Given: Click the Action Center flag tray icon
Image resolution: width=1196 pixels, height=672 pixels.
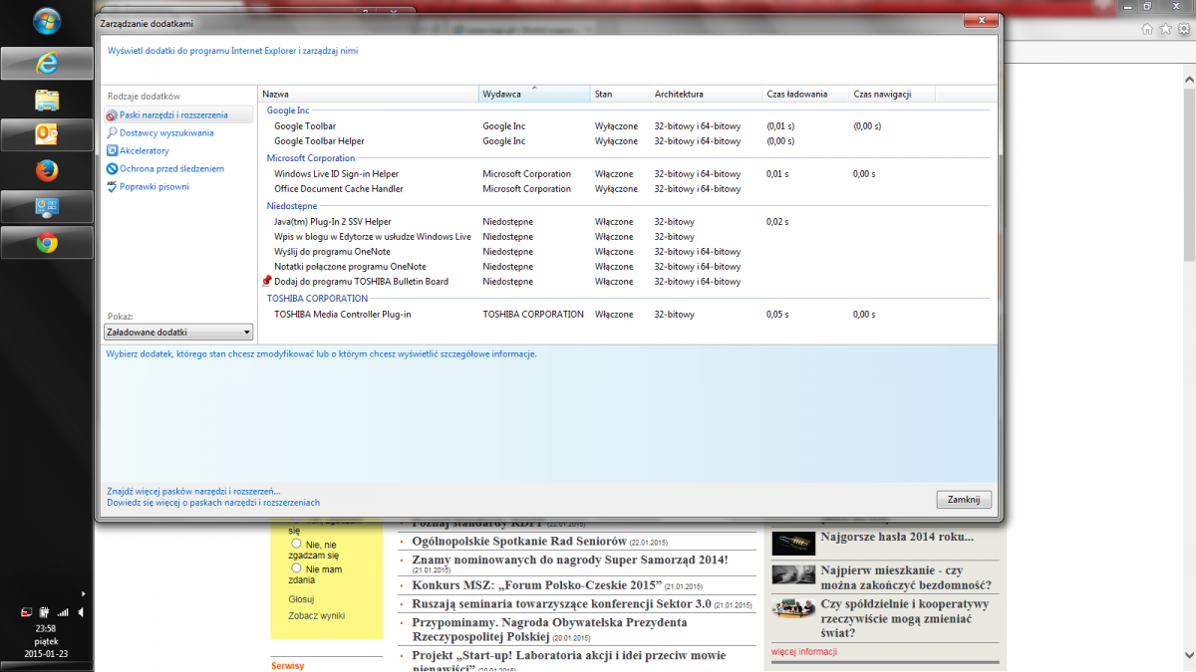Looking at the screenshot, I should tap(27, 611).
